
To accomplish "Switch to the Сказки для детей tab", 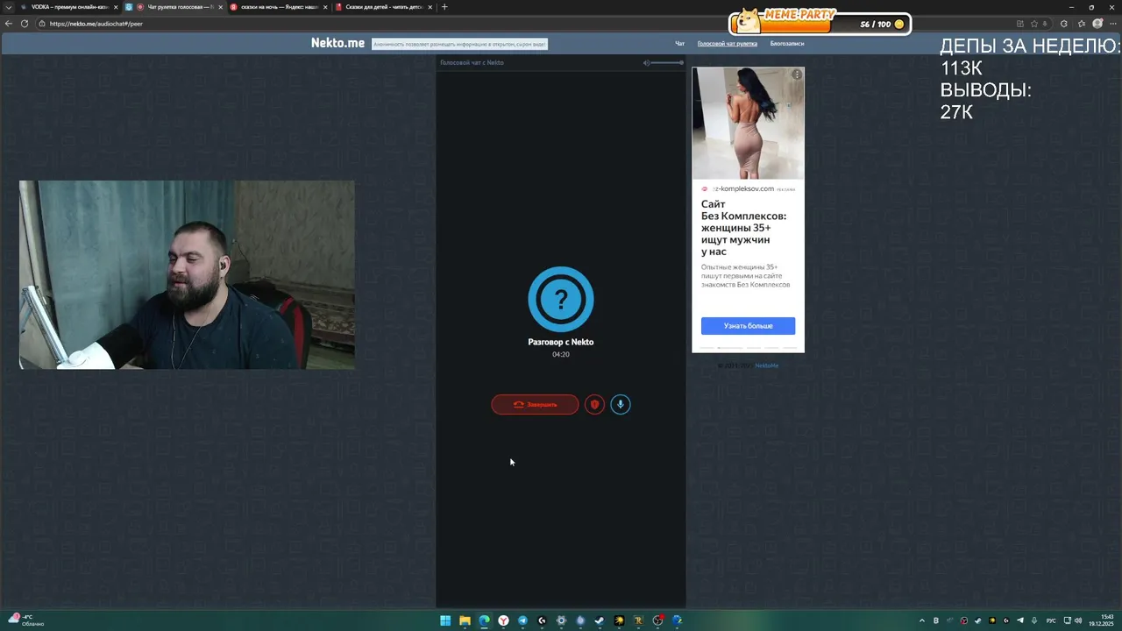I will (384, 7).
